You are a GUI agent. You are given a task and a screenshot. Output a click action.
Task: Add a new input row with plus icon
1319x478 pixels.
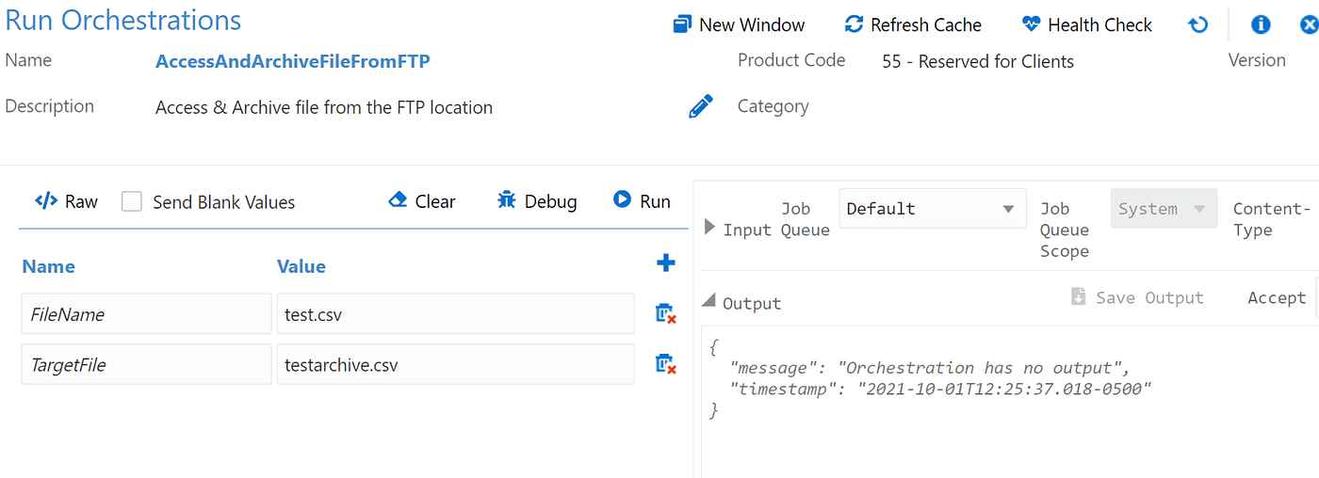tap(666, 263)
